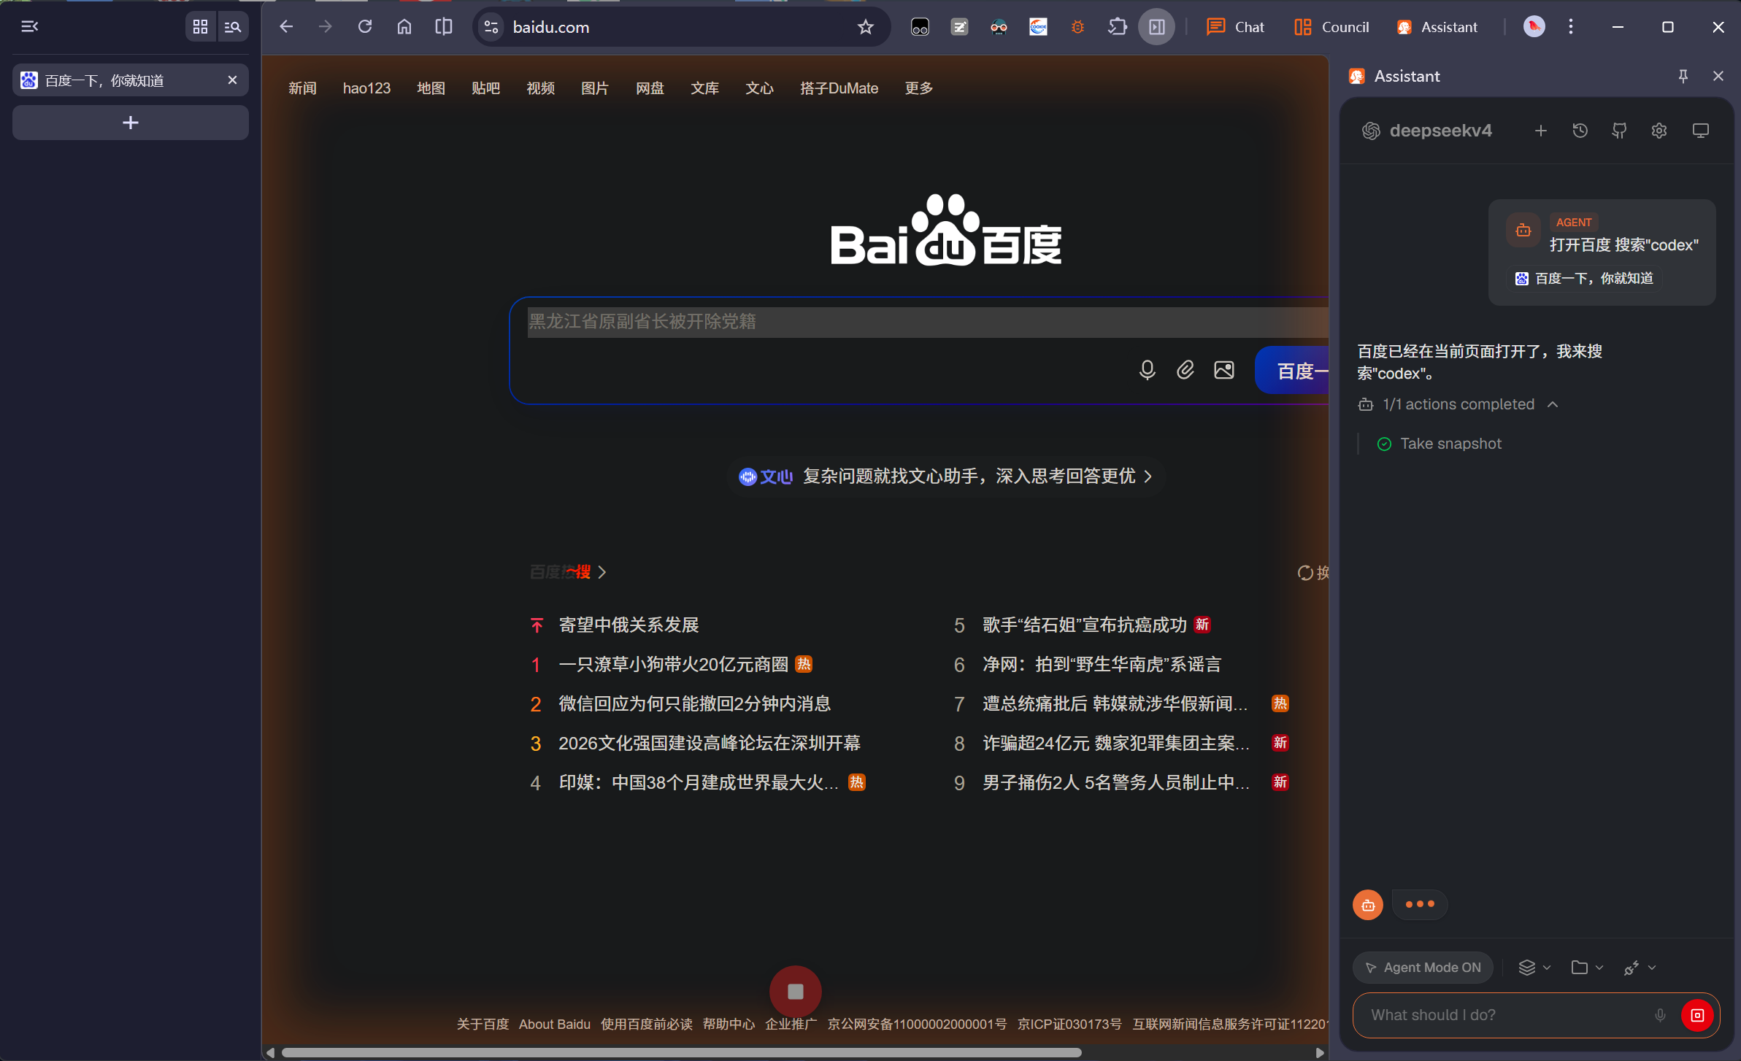Image resolution: width=1741 pixels, height=1061 pixels.
Task: Close the 百度一下 tab
Action: pyautogui.click(x=233, y=80)
